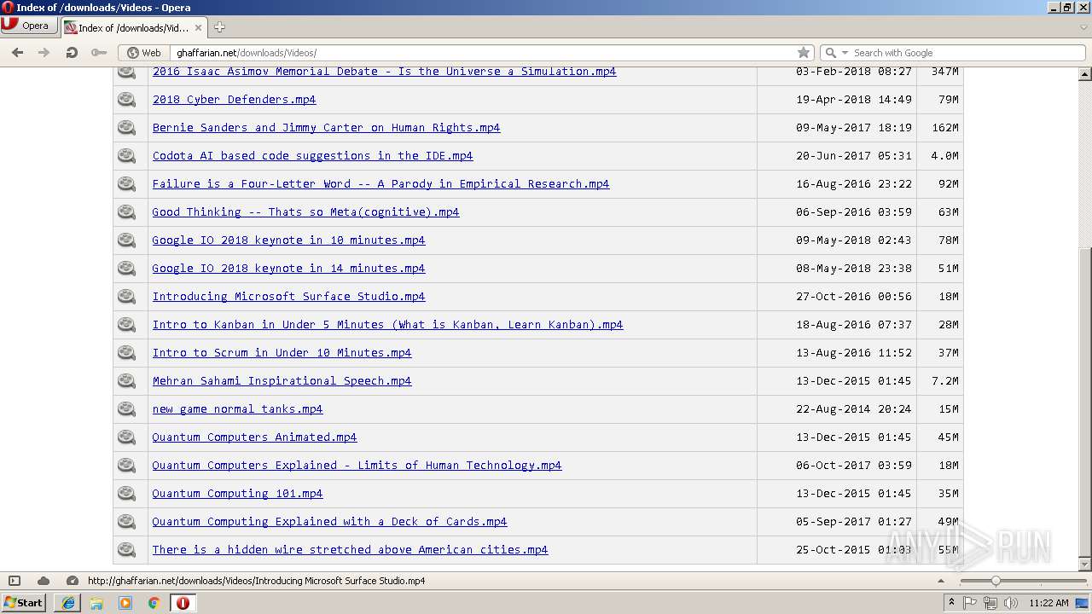Open Intro to Kanban in Under 5 Minutes
Viewport: 1092px width, 614px height.
point(387,325)
